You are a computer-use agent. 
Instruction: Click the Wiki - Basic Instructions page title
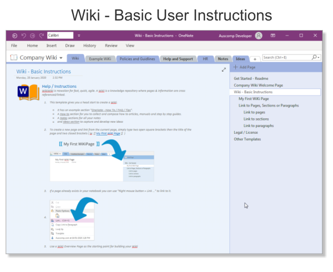coord(43,72)
